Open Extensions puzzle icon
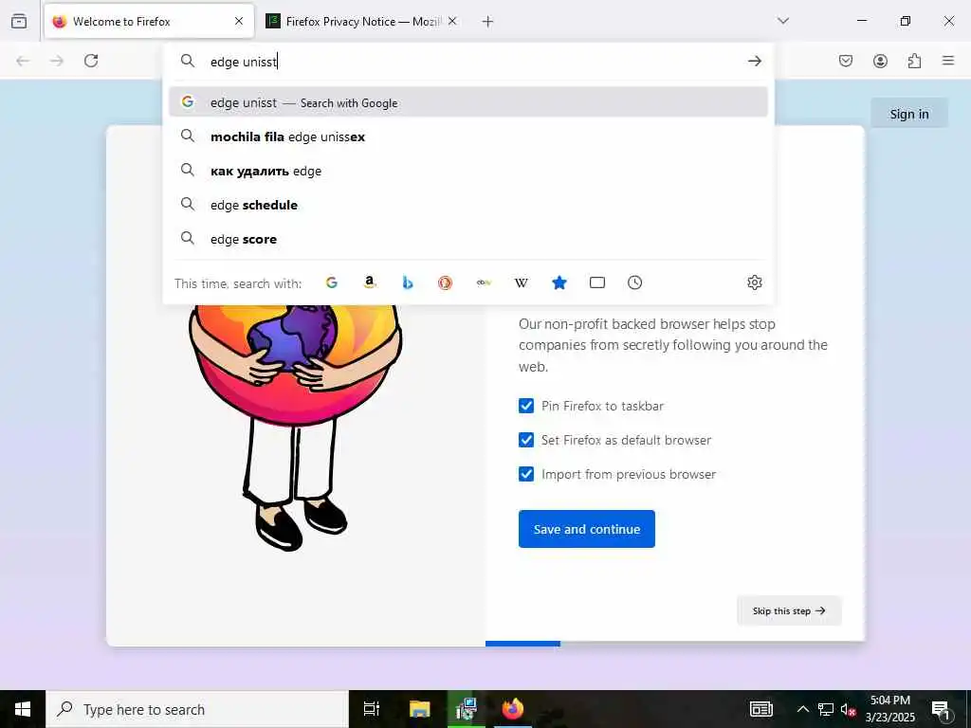The image size is (971, 728). tap(914, 61)
